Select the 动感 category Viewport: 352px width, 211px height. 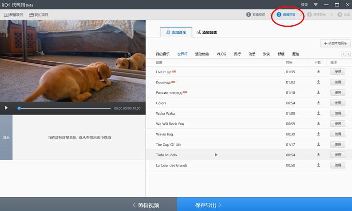[x=252, y=54]
